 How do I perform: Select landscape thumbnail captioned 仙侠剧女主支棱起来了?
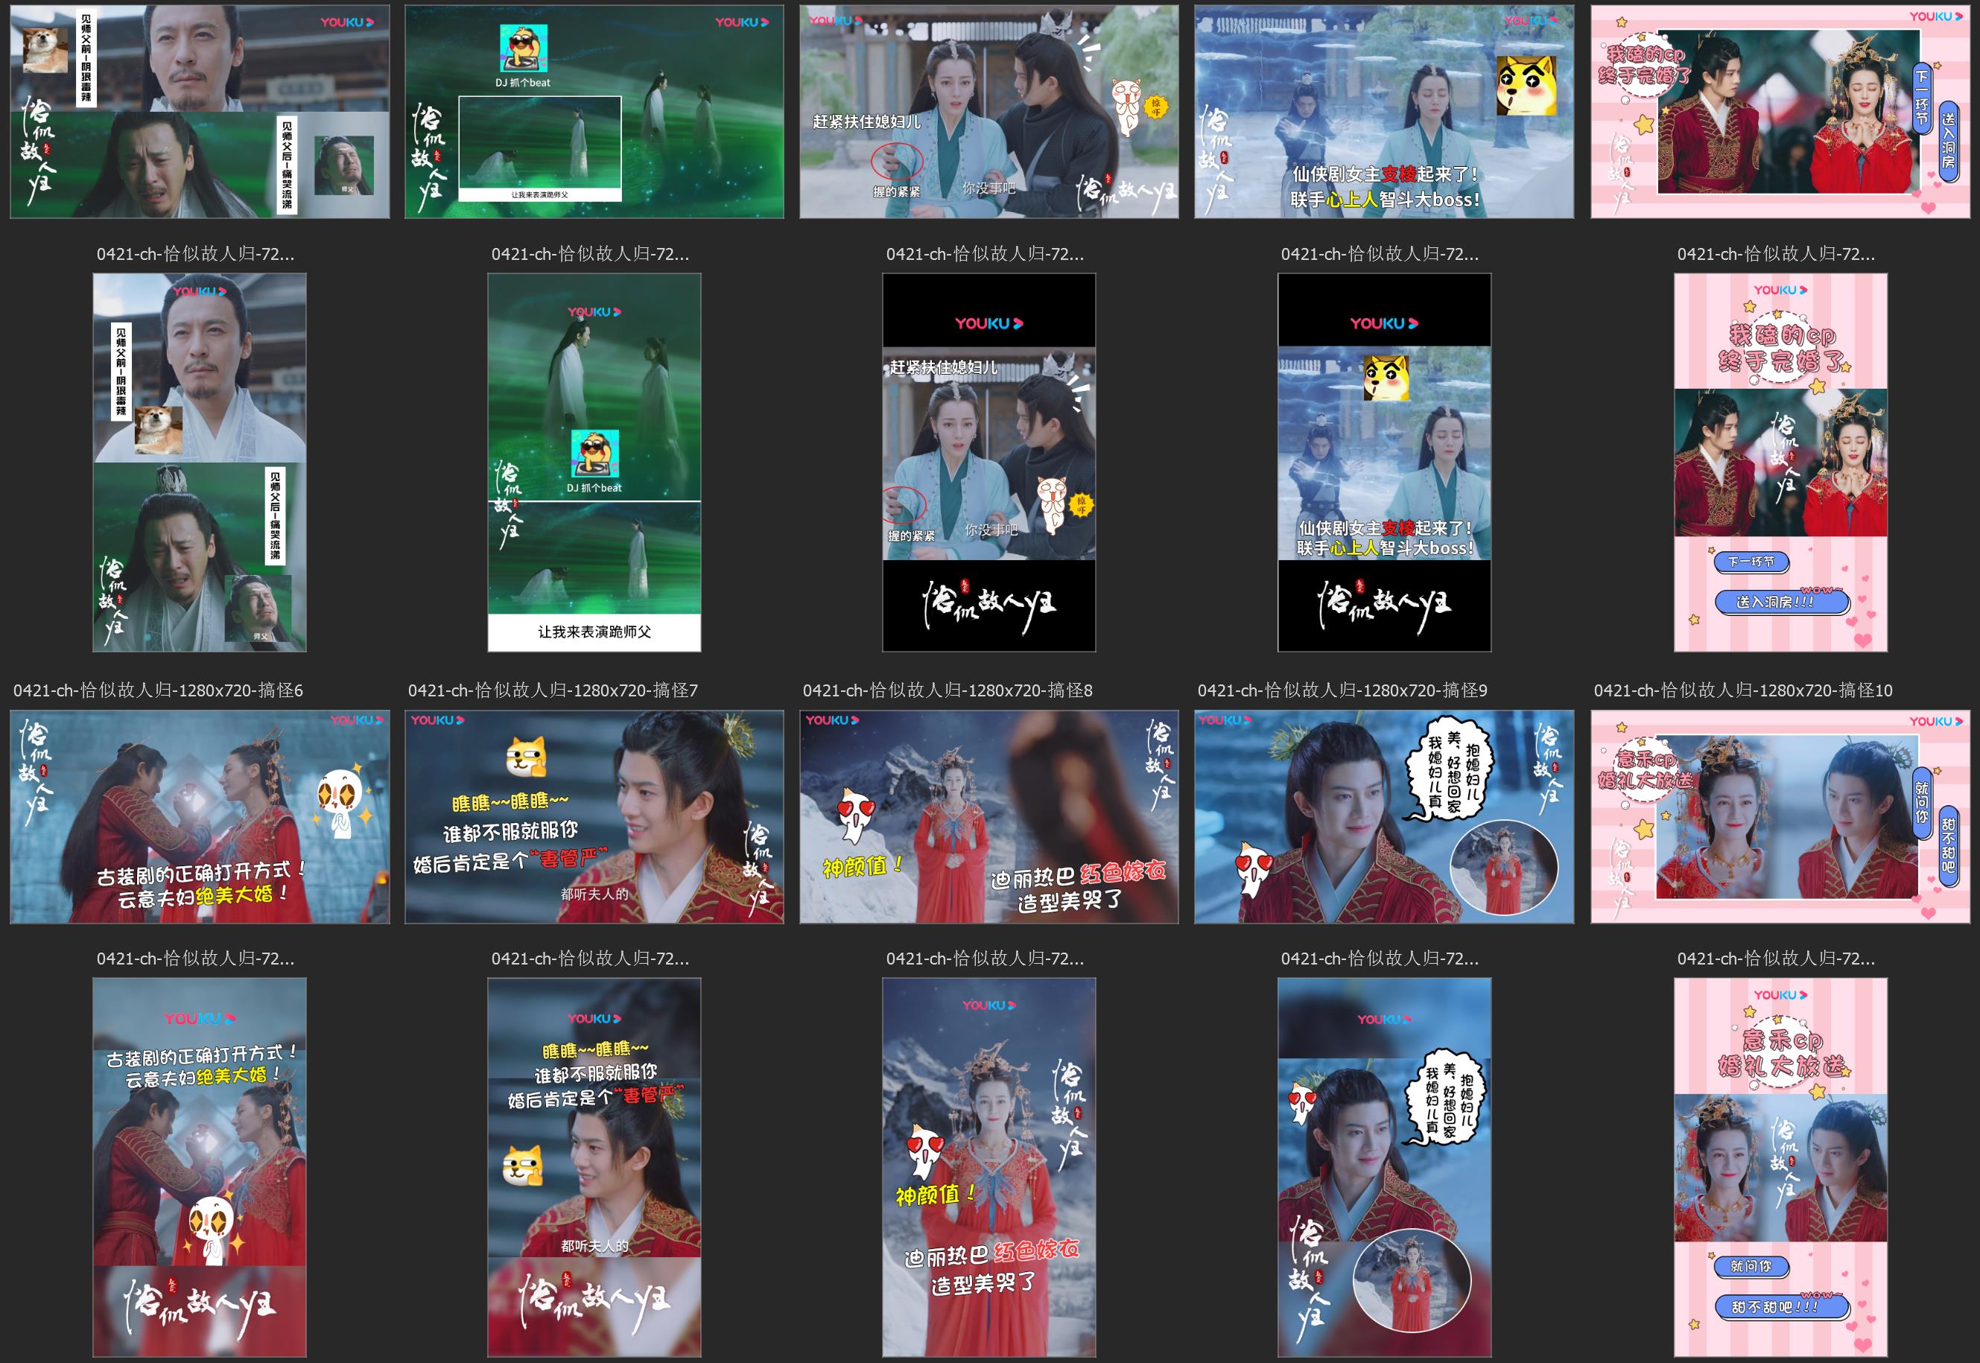point(1384,111)
